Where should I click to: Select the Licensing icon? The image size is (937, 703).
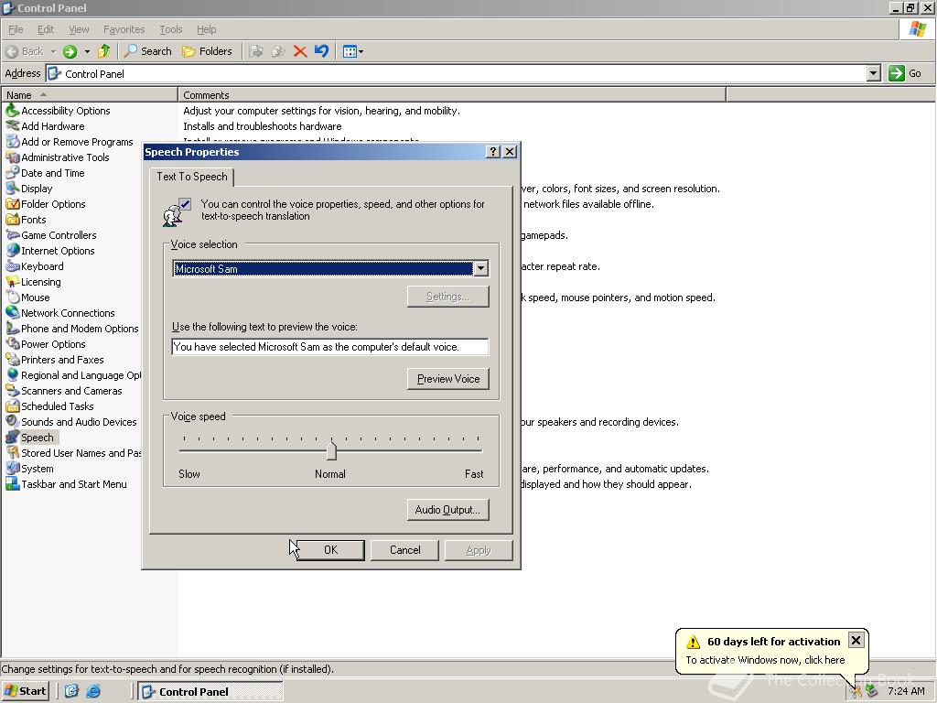pyautogui.click(x=13, y=282)
